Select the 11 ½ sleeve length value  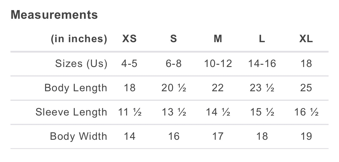coord(130,112)
